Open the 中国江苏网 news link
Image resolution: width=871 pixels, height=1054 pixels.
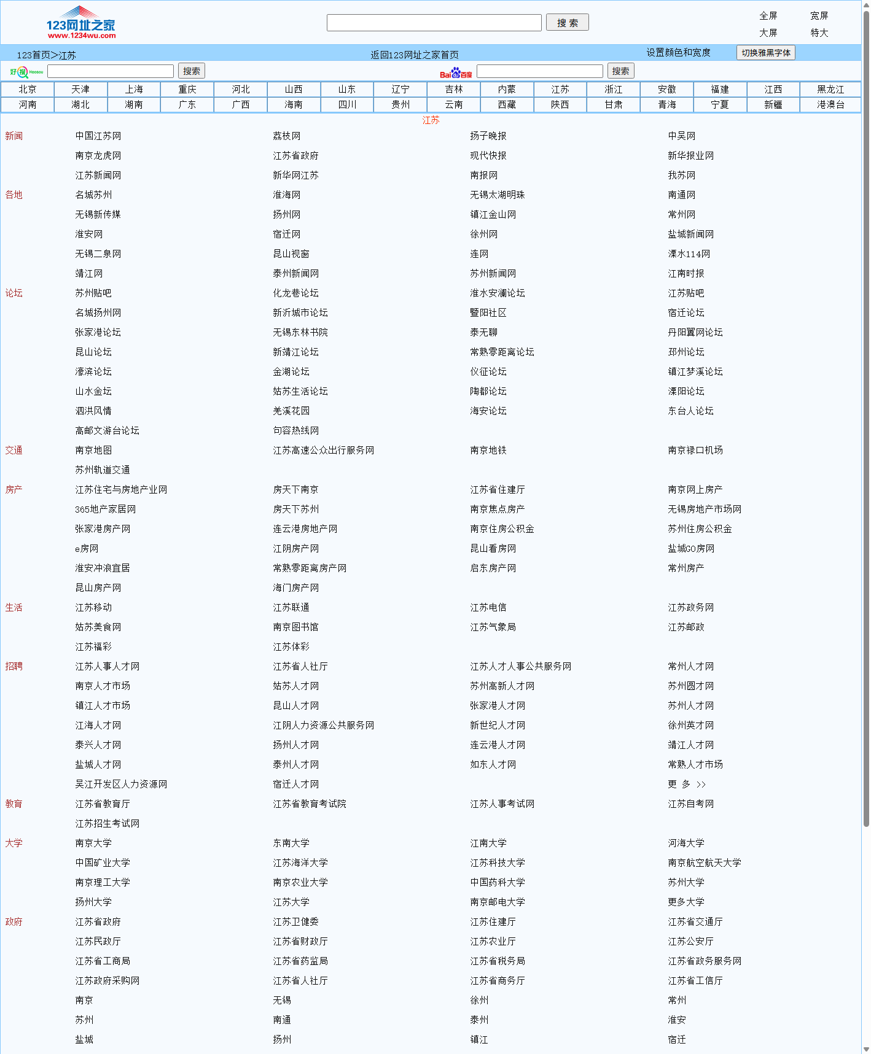[98, 136]
